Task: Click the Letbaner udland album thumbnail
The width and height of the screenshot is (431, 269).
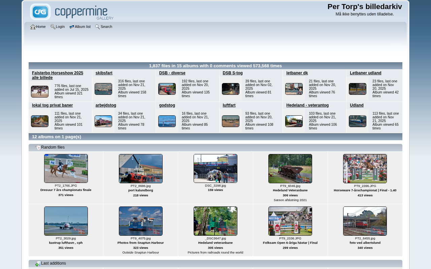Action: (358, 89)
